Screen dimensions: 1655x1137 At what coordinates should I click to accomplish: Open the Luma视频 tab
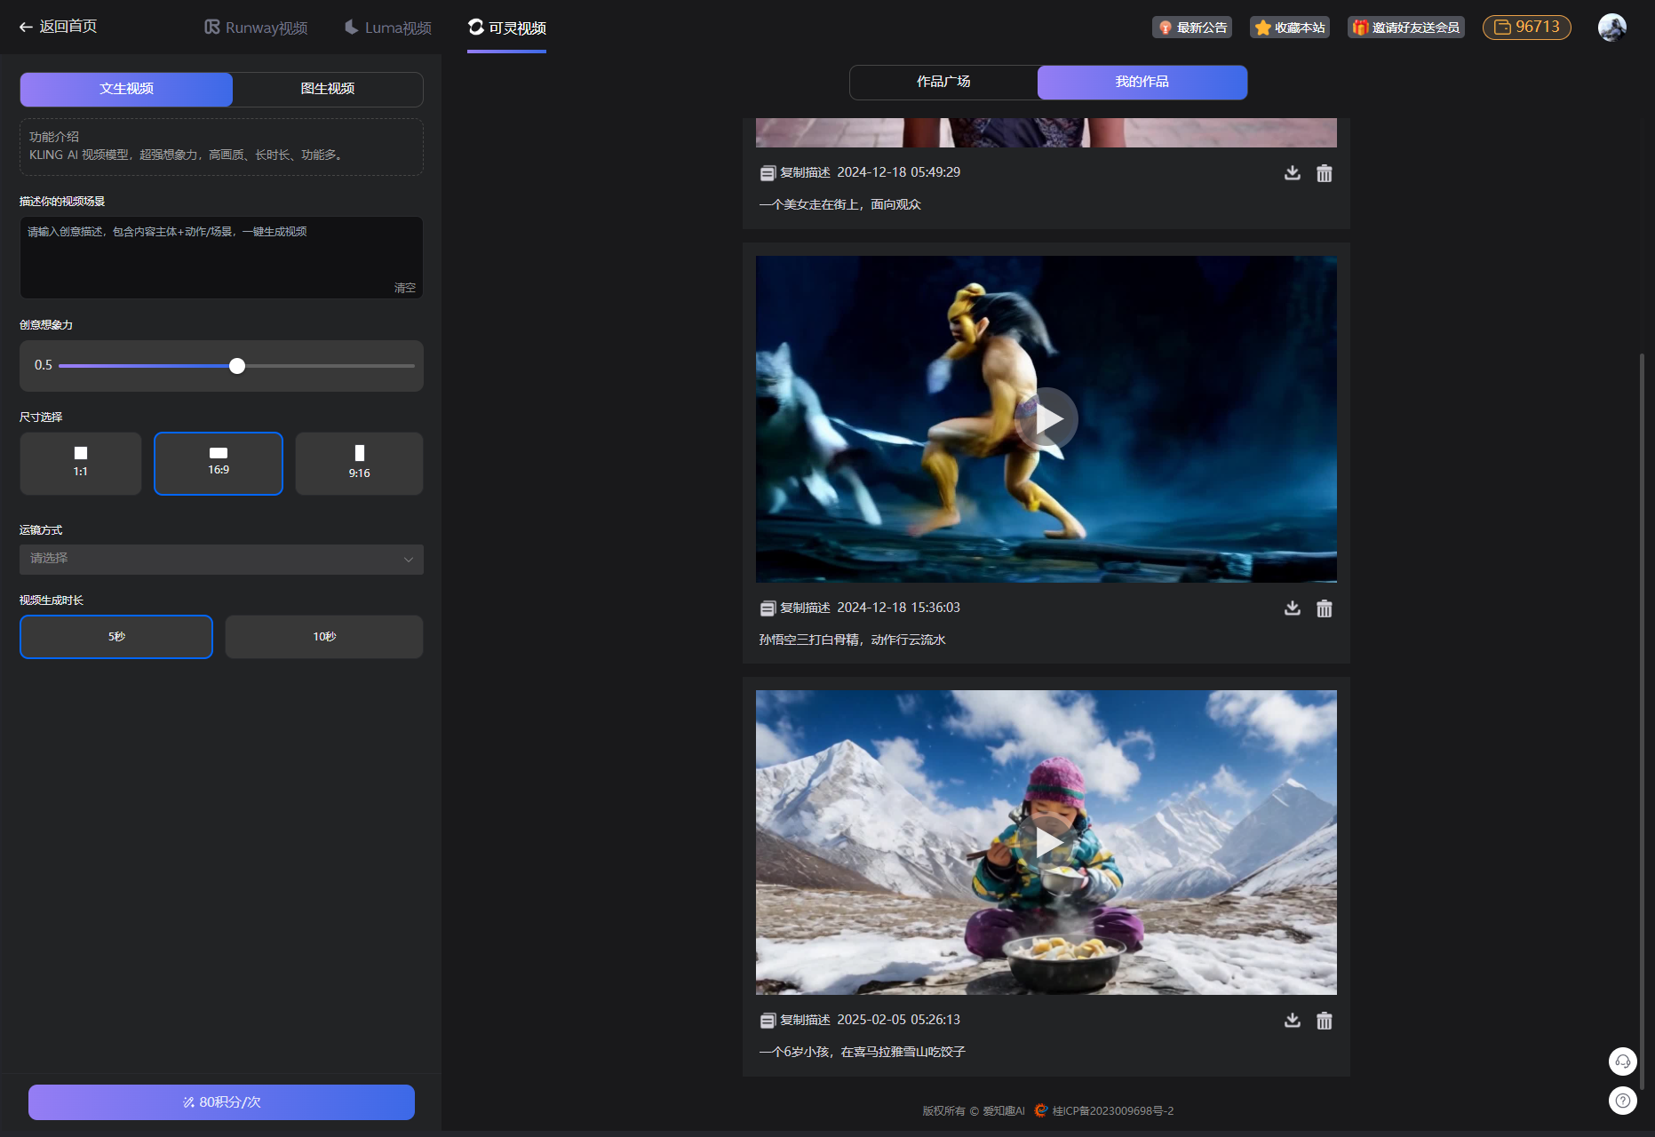coord(388,28)
